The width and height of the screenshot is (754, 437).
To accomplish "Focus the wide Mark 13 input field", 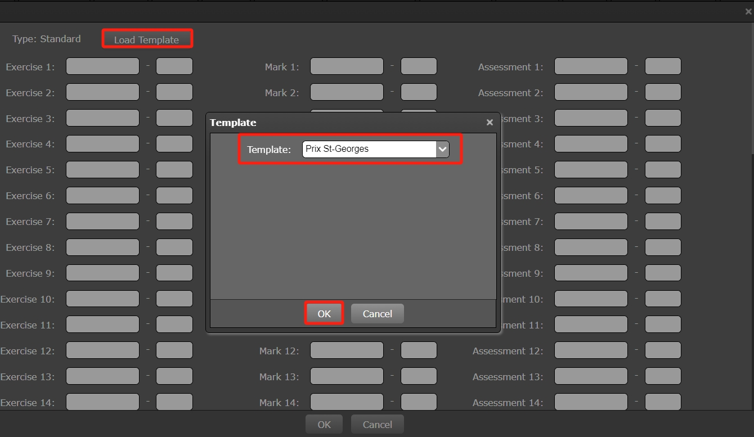I will [347, 376].
